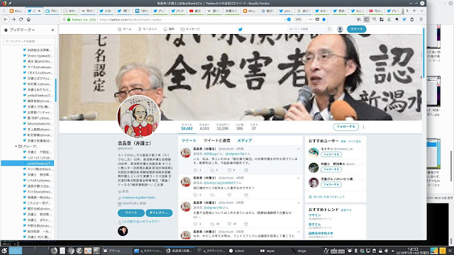Open a new browser tab with plus

[x=414, y=11]
